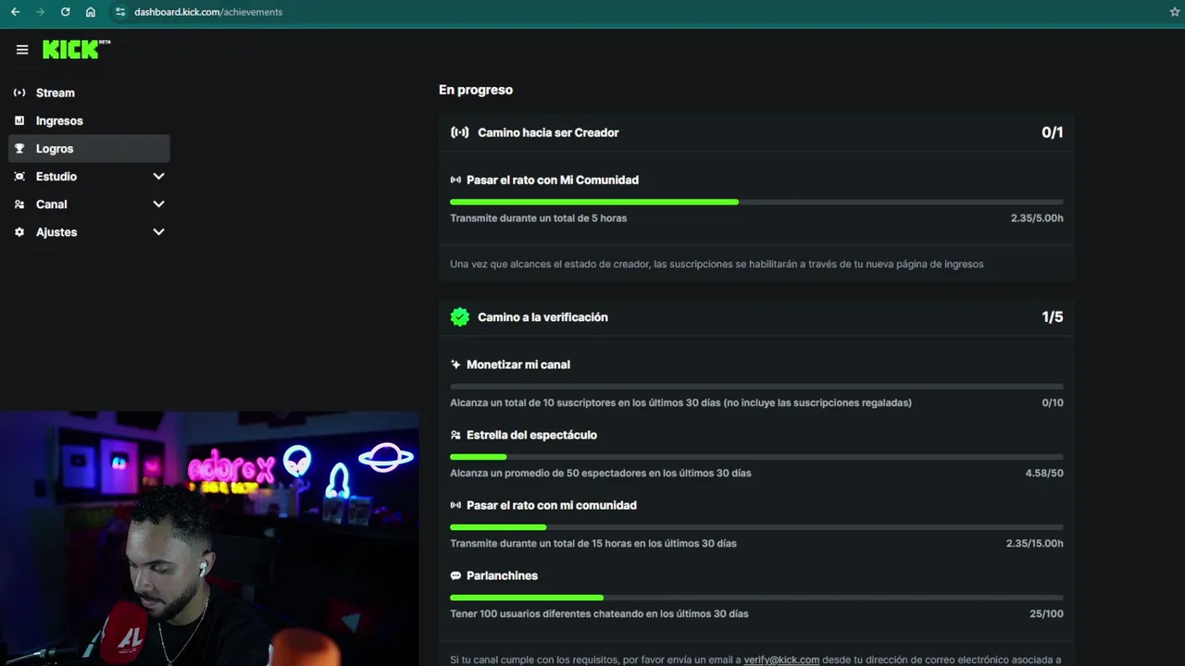
Task: Click the 5 horas stream progress bar
Action: coord(756,202)
